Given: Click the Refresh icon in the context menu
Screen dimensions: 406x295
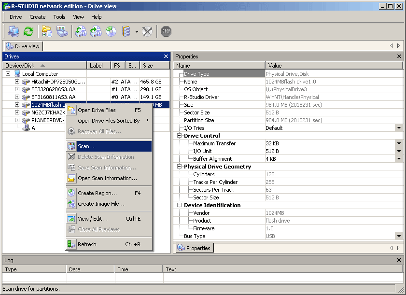Looking at the screenshot, I should coord(71,244).
